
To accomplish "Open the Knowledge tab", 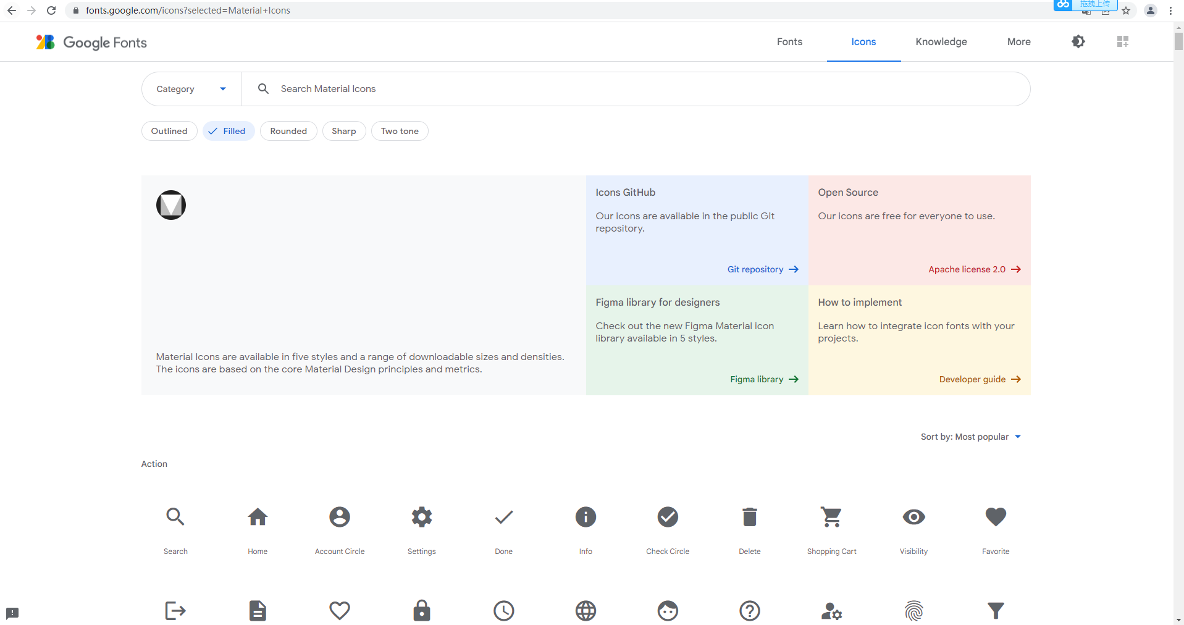I will point(941,42).
